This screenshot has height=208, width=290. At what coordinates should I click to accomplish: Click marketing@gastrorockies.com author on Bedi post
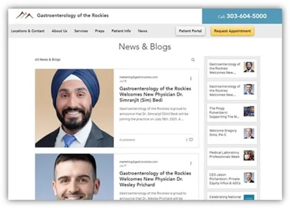tap(139, 77)
